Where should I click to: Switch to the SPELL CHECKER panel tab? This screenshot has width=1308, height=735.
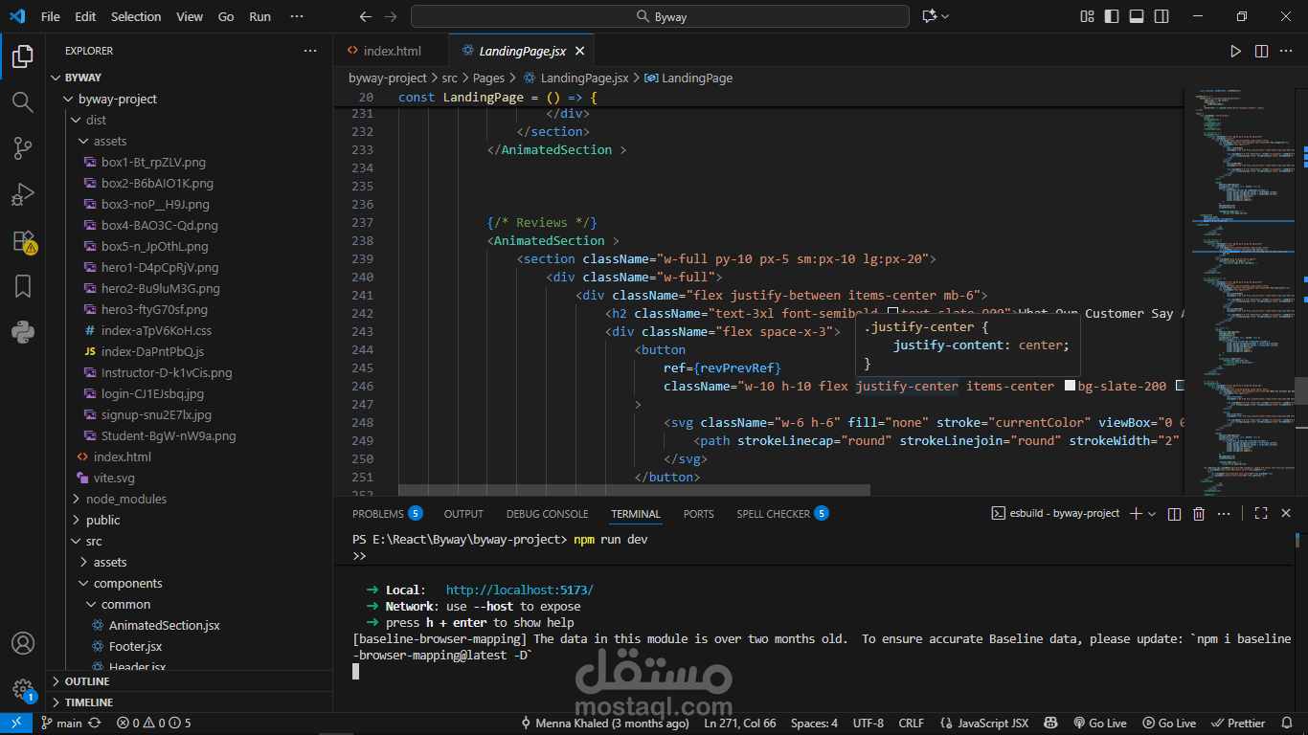[x=782, y=514]
